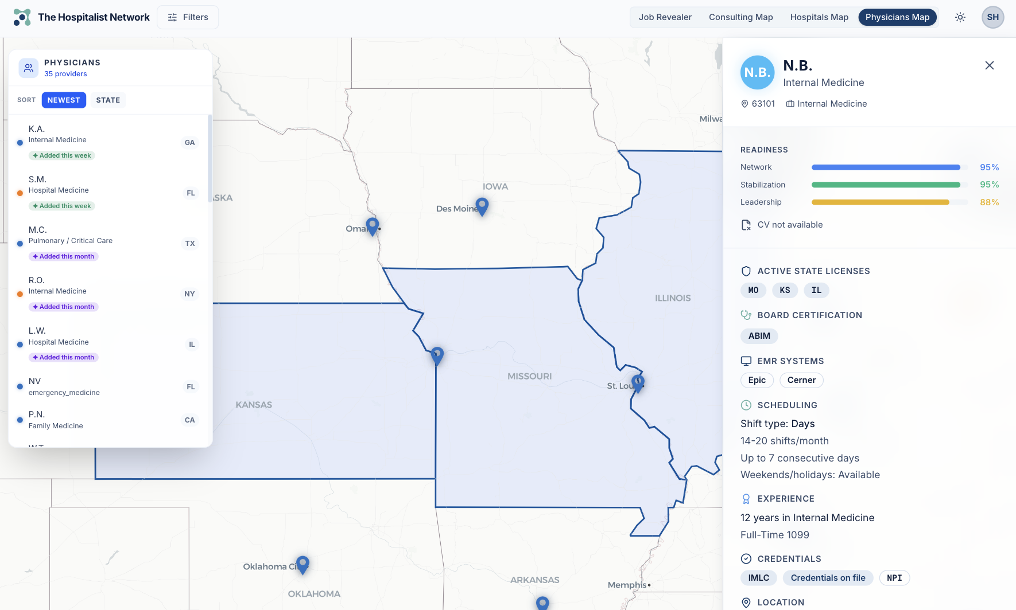Click the Stabilization readiness bar
Screen dimensions: 1016x610
pos(890,185)
